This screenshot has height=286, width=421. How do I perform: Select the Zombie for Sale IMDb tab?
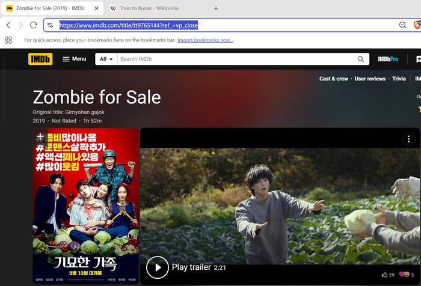coord(50,8)
